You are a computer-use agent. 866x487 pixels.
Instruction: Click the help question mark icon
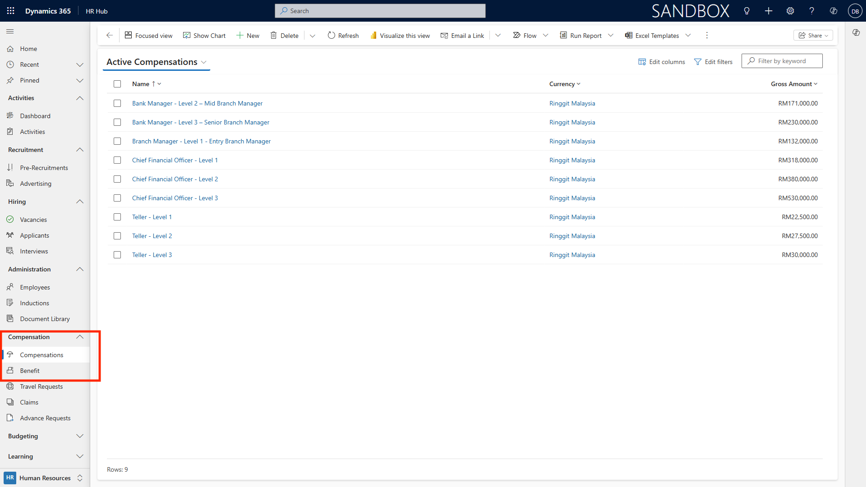pyautogui.click(x=812, y=11)
